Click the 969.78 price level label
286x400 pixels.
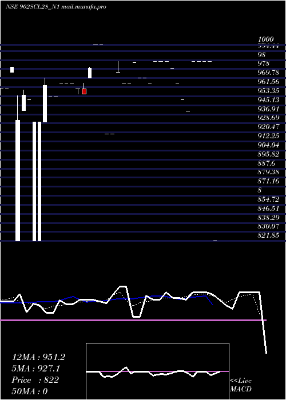(268, 73)
